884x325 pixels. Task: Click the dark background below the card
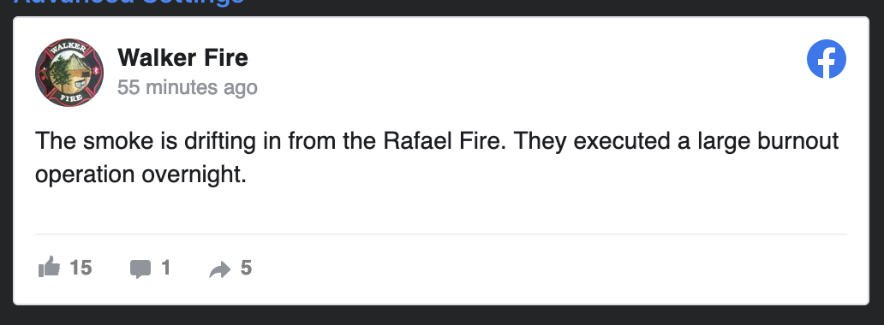[x=442, y=316]
